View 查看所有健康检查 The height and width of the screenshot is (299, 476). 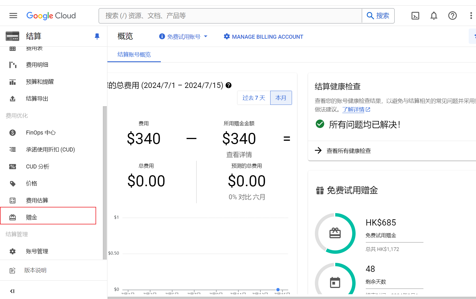click(349, 151)
